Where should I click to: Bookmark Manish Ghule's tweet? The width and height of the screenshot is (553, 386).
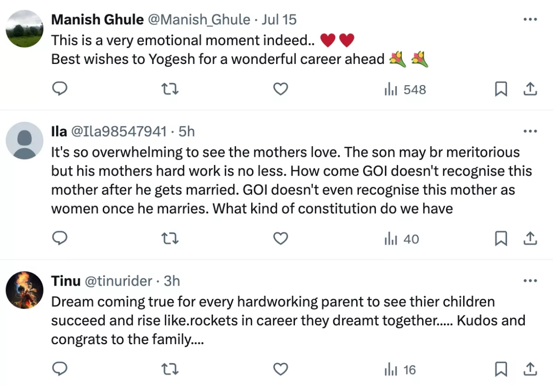tap(501, 89)
